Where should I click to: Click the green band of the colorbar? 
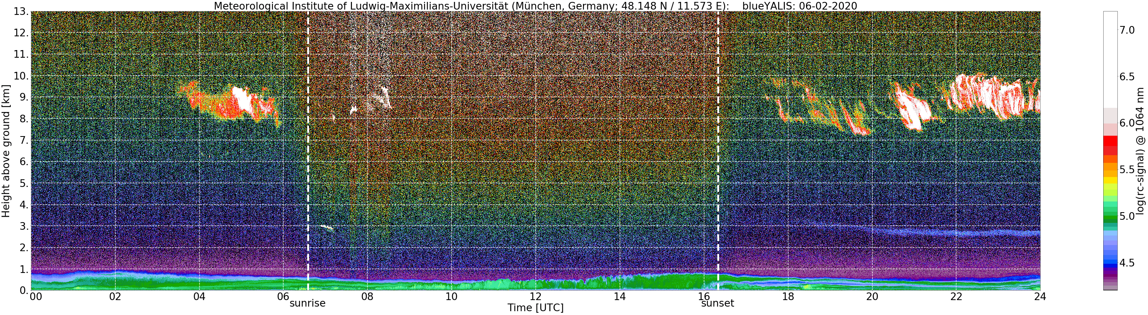tap(1110, 216)
